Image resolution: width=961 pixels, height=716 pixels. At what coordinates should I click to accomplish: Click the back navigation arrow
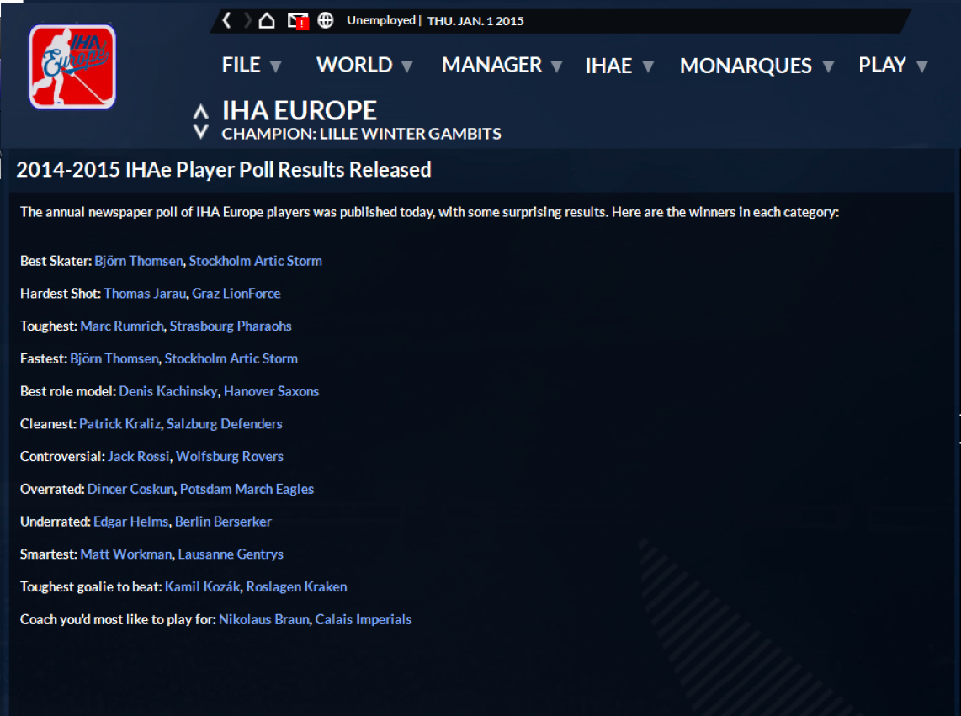(x=226, y=20)
